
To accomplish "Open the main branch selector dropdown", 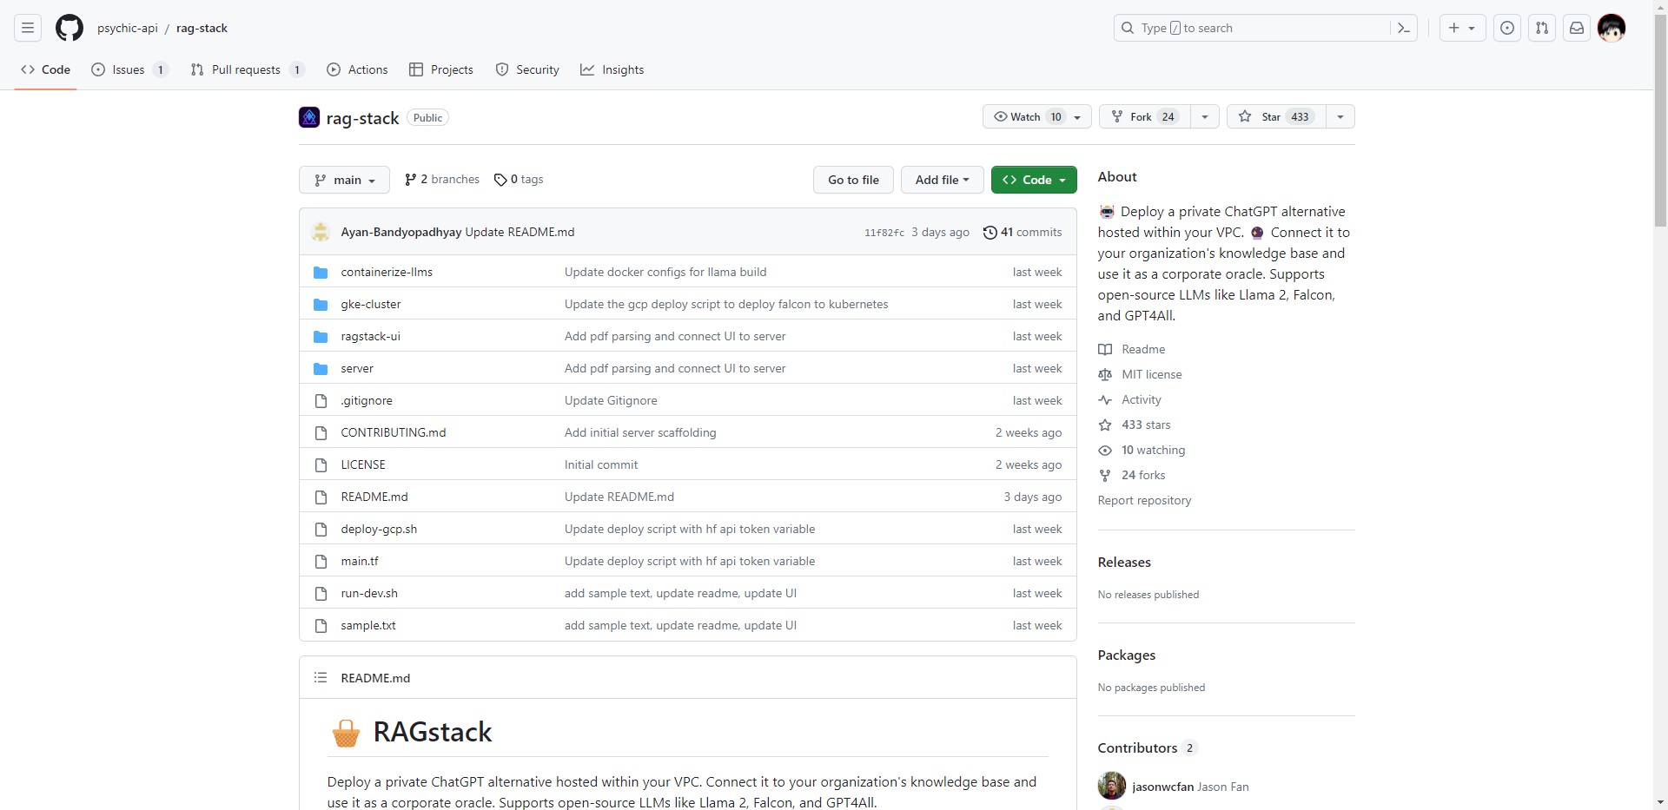I will [x=344, y=180].
